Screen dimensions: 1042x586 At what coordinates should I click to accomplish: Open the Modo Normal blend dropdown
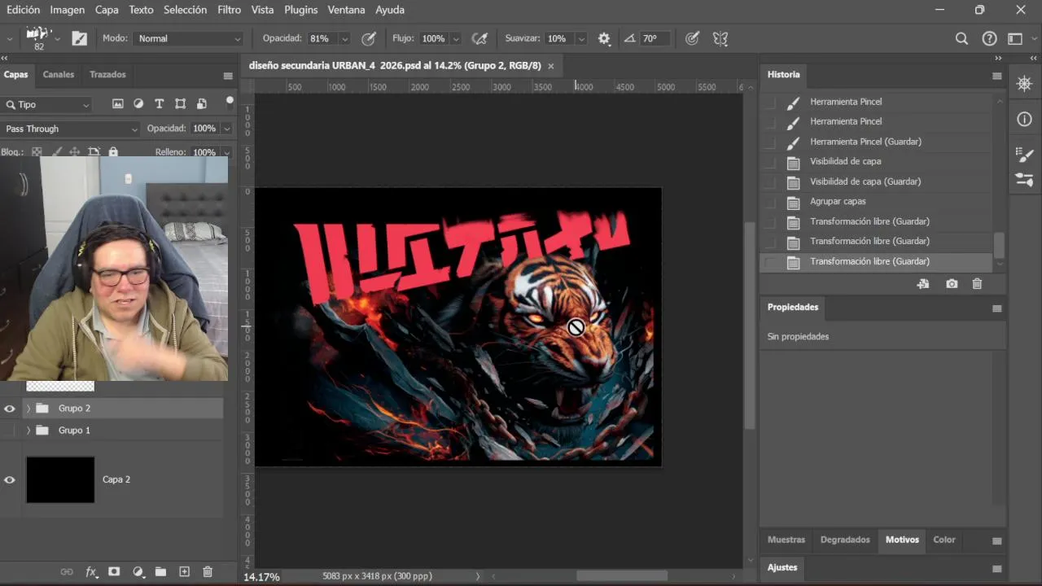[189, 38]
